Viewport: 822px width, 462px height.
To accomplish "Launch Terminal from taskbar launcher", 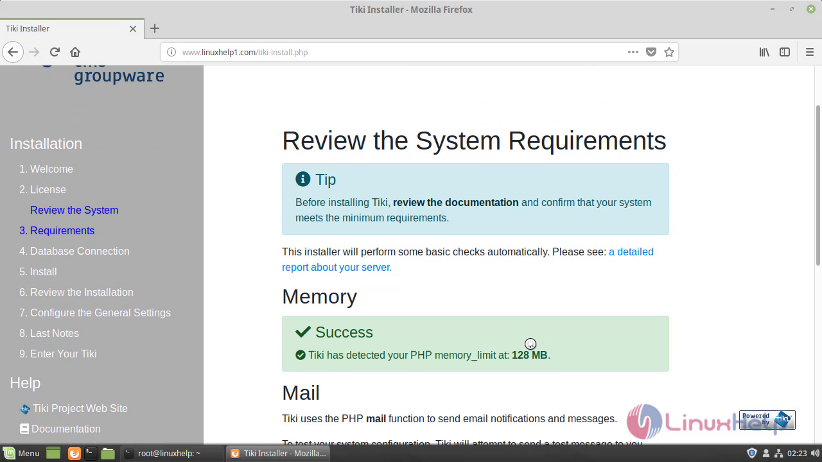I will click(91, 453).
